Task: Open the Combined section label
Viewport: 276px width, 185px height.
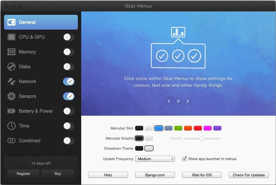Action: (30, 141)
